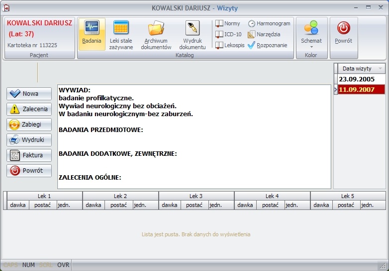Image resolution: width=389 pixels, height=271 pixels.
Task: Click the Zabiegi procedures button
Action: click(x=29, y=124)
